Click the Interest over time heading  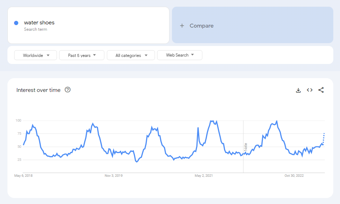39,90
